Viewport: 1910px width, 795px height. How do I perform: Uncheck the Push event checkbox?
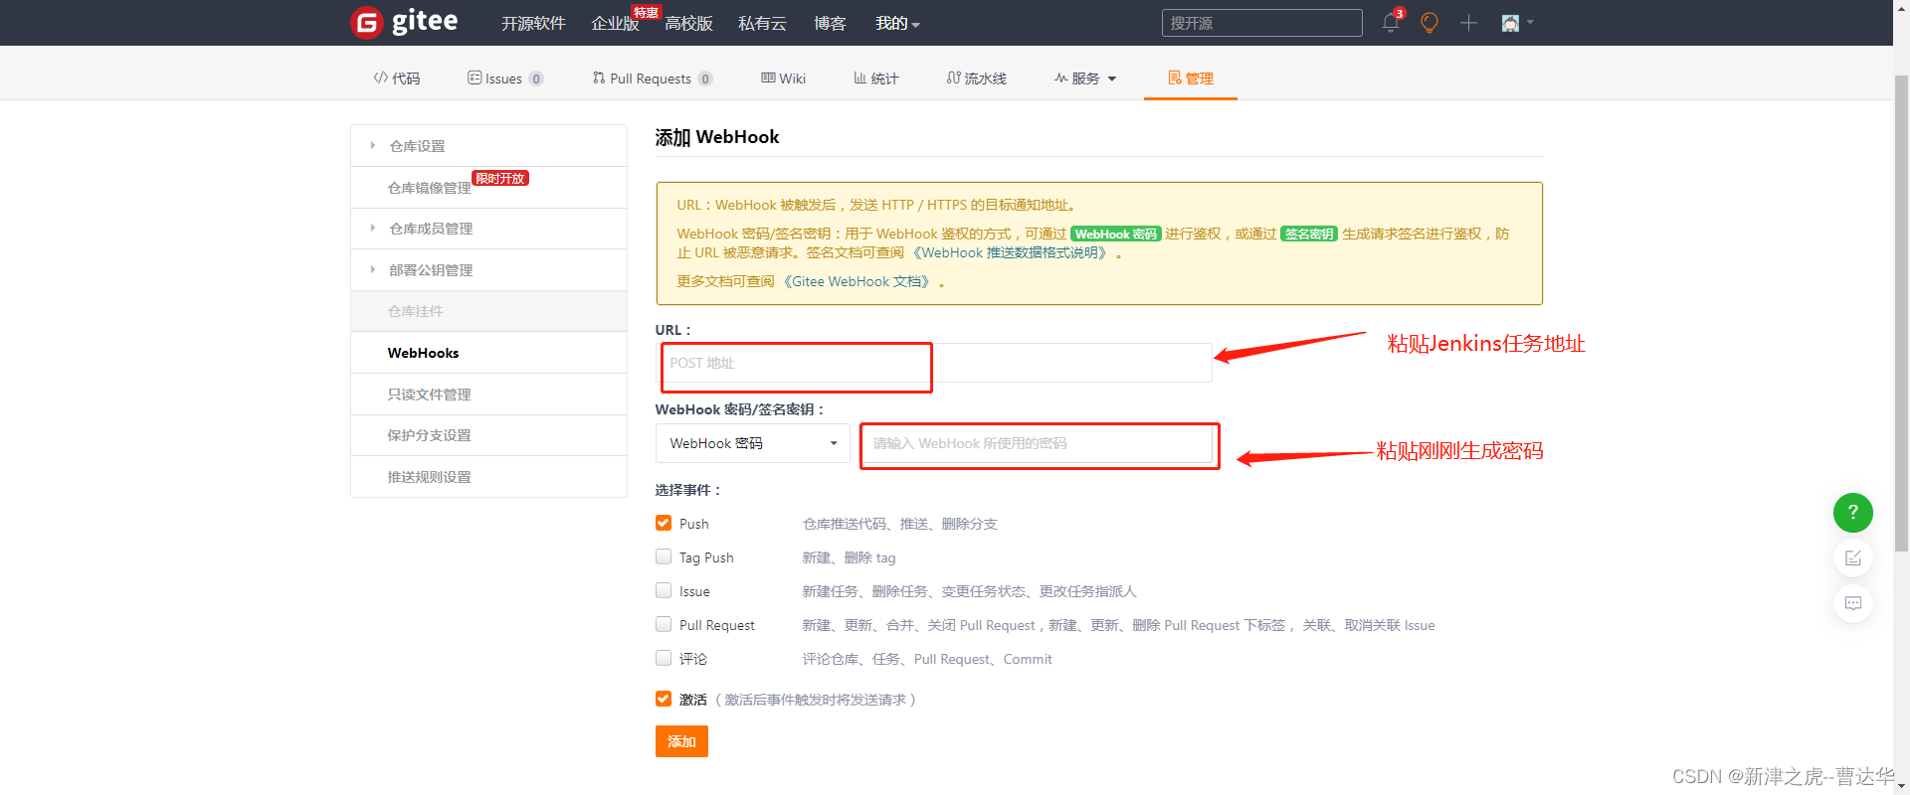coord(664,523)
